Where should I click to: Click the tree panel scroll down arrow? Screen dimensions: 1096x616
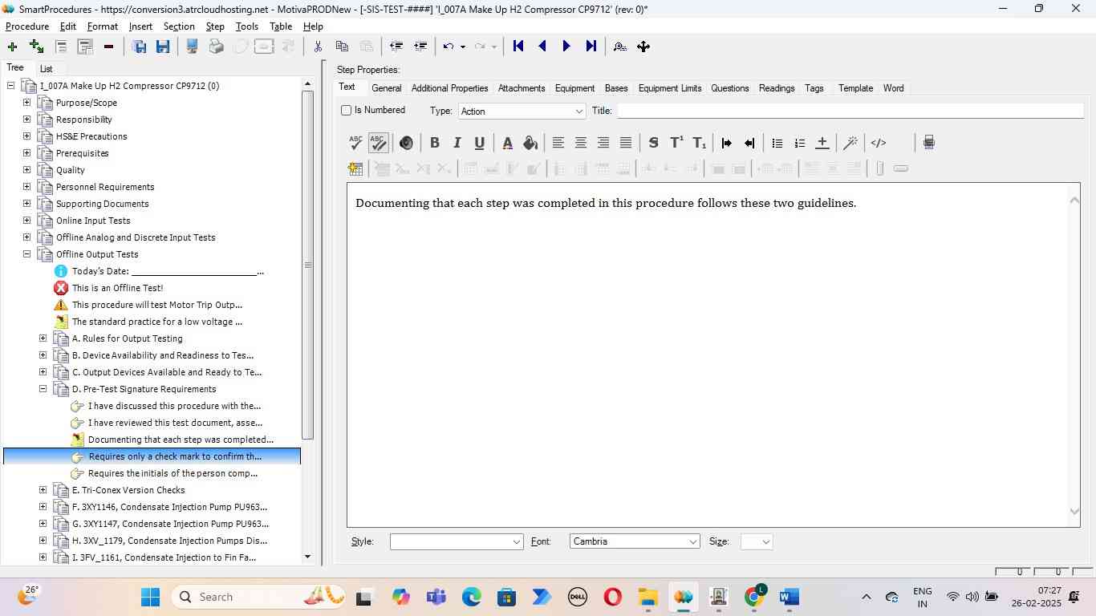(307, 557)
